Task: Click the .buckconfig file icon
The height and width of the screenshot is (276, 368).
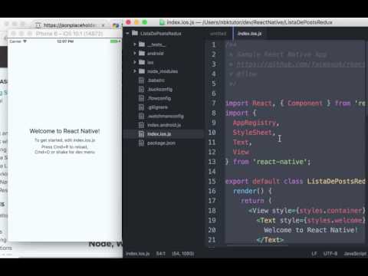Action: coord(141,89)
